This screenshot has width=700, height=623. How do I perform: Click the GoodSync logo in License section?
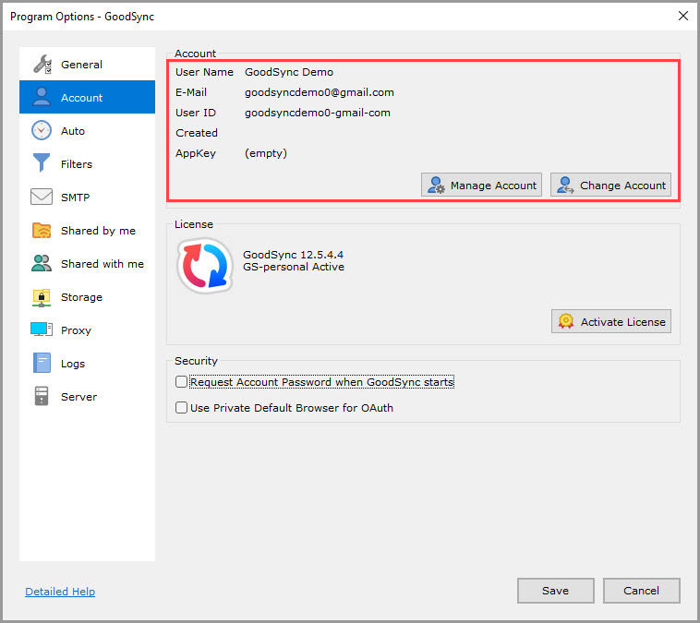pos(205,266)
